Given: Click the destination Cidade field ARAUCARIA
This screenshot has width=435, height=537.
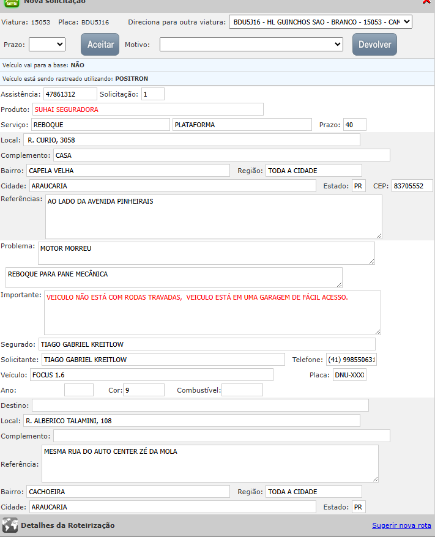Looking at the screenshot, I should [173, 507].
